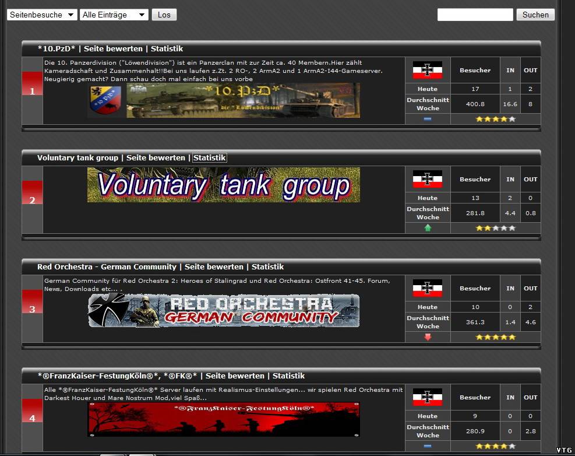The image size is (575, 456).
Task: Click the five-star rating for Red Orchestra
Action: click(x=495, y=337)
